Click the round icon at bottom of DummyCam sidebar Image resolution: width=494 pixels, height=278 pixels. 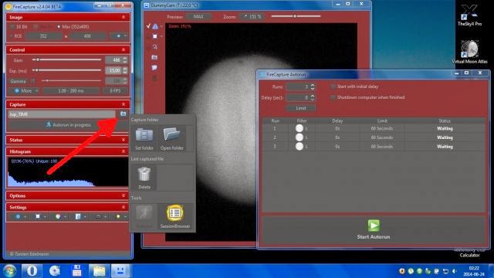154,78
